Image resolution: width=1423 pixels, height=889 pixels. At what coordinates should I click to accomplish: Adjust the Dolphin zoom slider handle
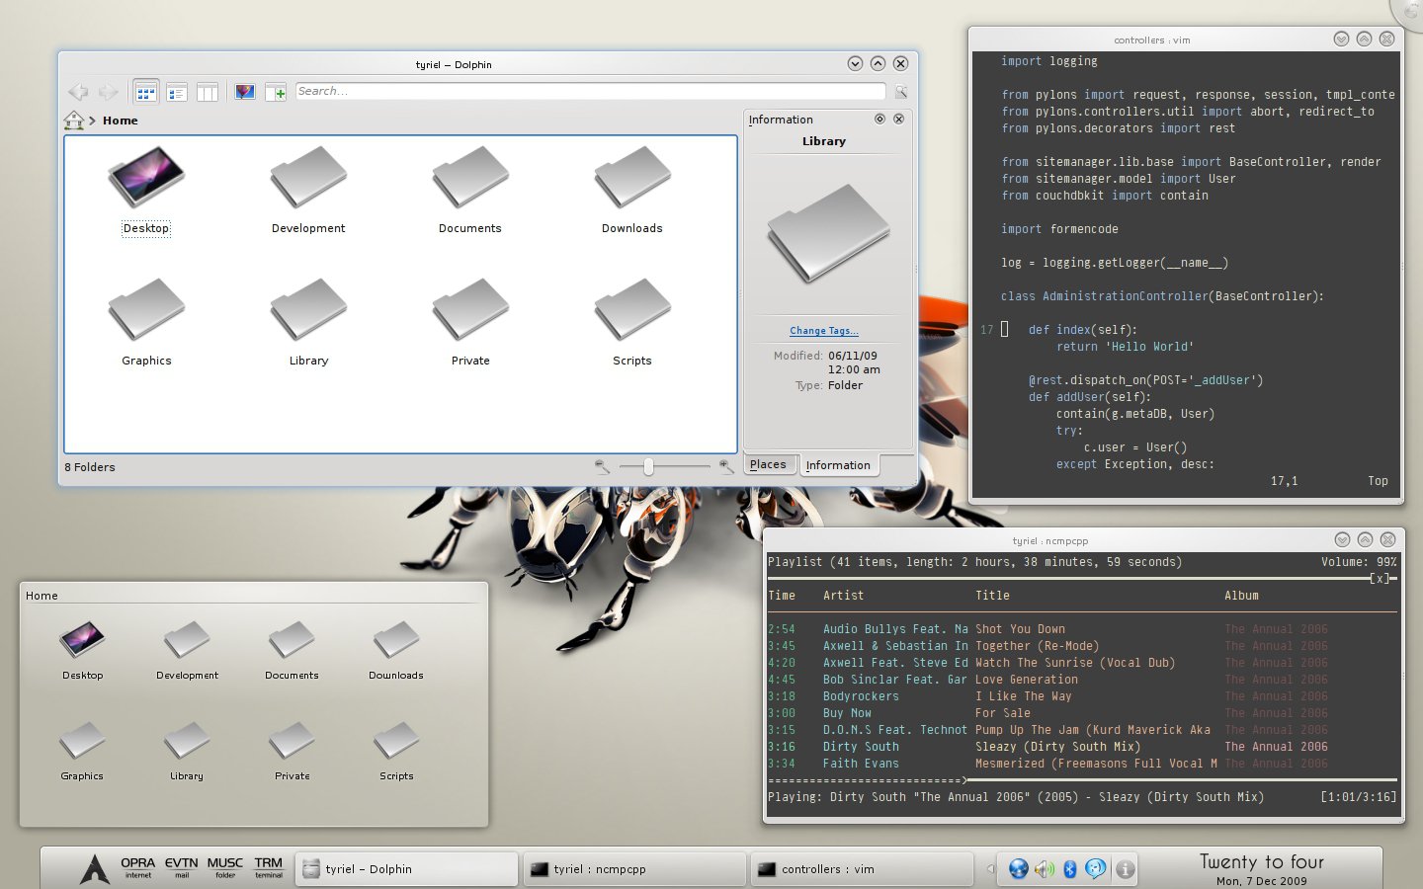tap(648, 466)
